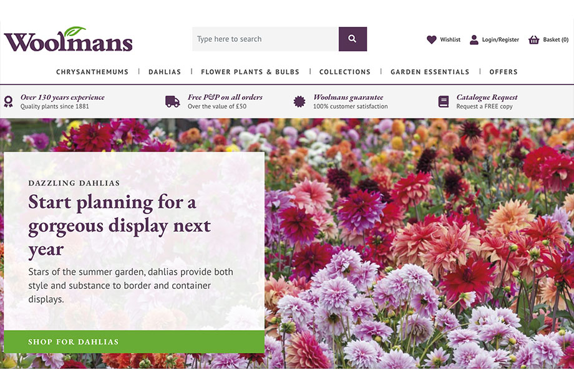Click the shopping basket icon
This screenshot has width=574, height=382.
pyautogui.click(x=533, y=39)
